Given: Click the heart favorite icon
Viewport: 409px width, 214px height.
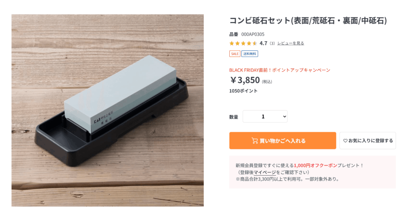Looking at the screenshot, I should point(345,141).
